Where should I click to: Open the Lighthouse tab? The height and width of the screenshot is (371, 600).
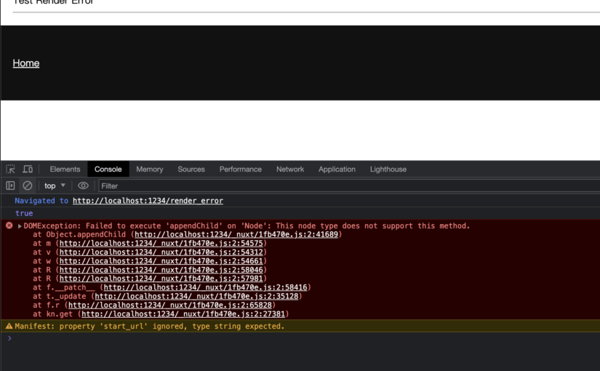tap(388, 169)
